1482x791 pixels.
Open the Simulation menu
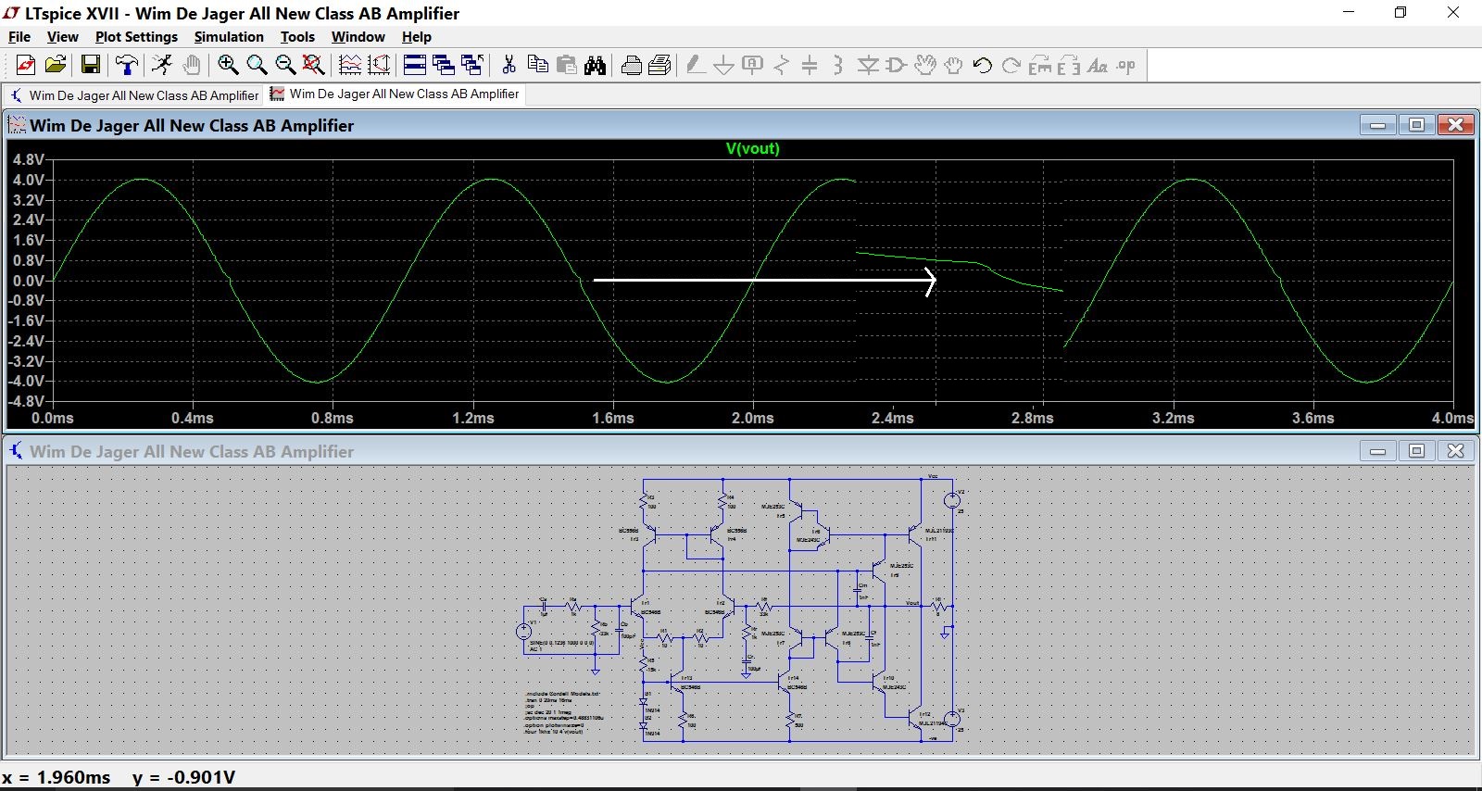[x=229, y=37]
